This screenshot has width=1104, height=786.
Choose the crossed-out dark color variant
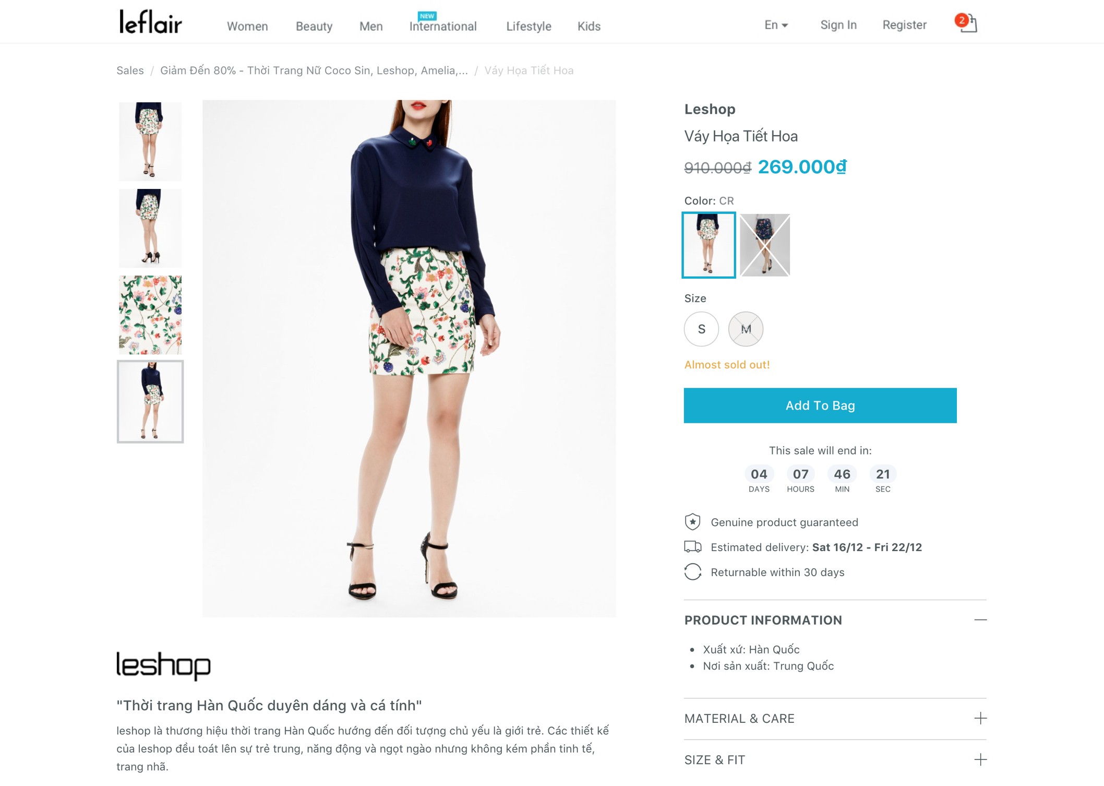[x=765, y=245]
